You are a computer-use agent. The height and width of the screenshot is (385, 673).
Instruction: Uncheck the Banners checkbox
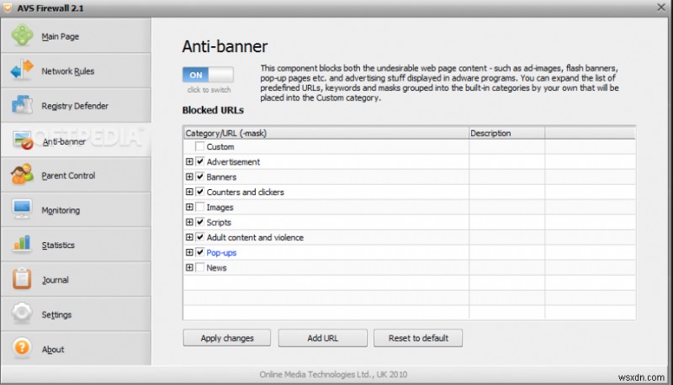point(199,177)
